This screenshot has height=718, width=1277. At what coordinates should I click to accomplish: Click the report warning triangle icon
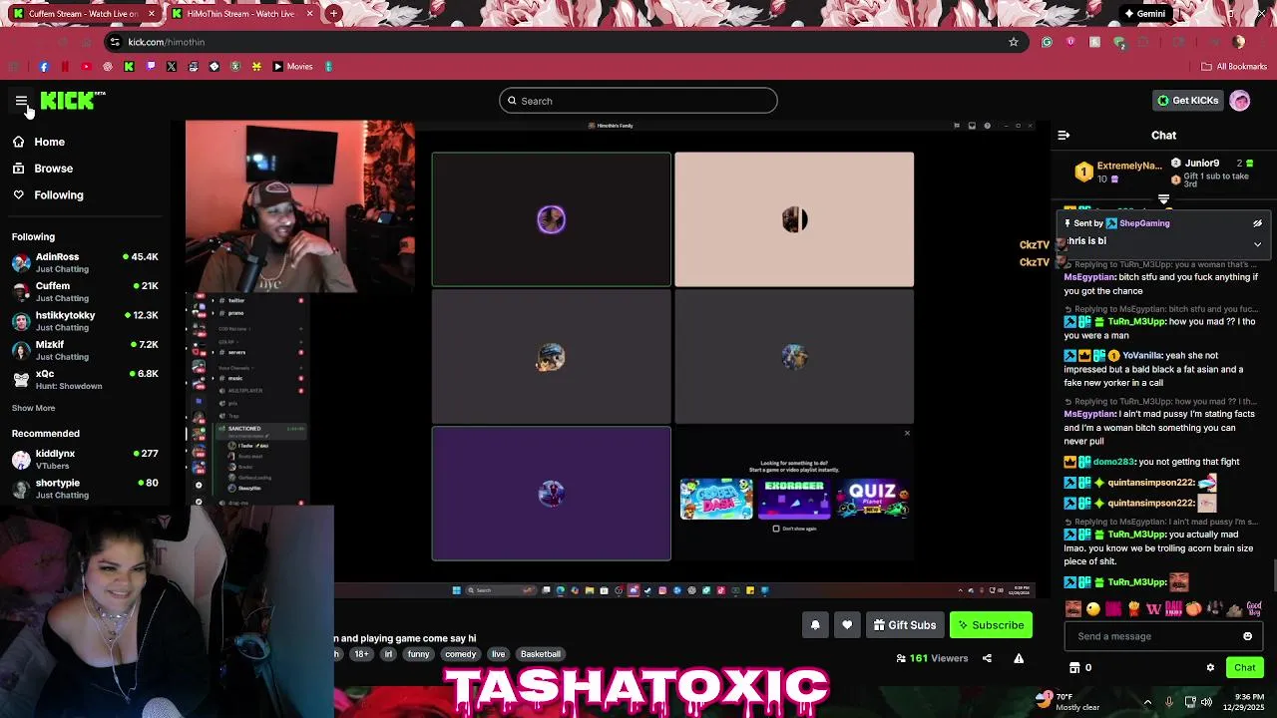(1019, 658)
